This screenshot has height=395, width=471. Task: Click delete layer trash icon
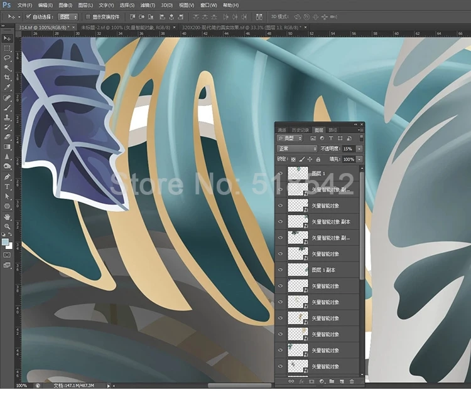352,381
